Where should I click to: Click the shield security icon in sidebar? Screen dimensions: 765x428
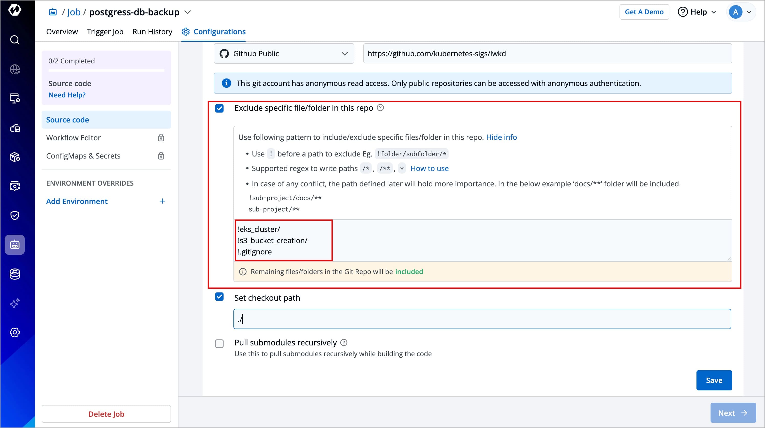pyautogui.click(x=15, y=215)
